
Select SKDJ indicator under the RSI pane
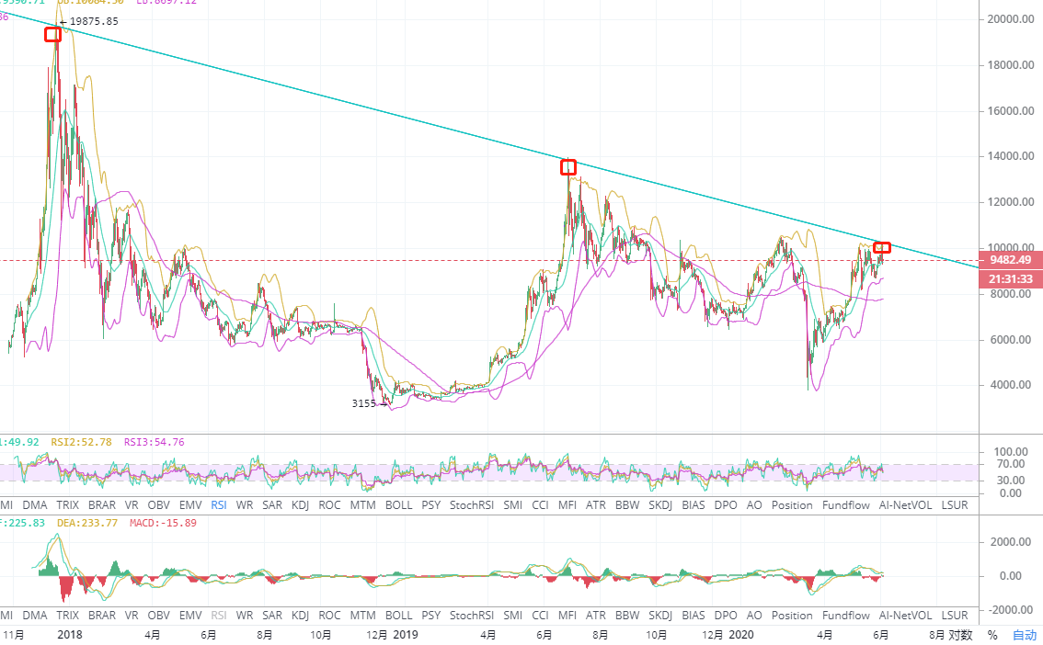660,504
